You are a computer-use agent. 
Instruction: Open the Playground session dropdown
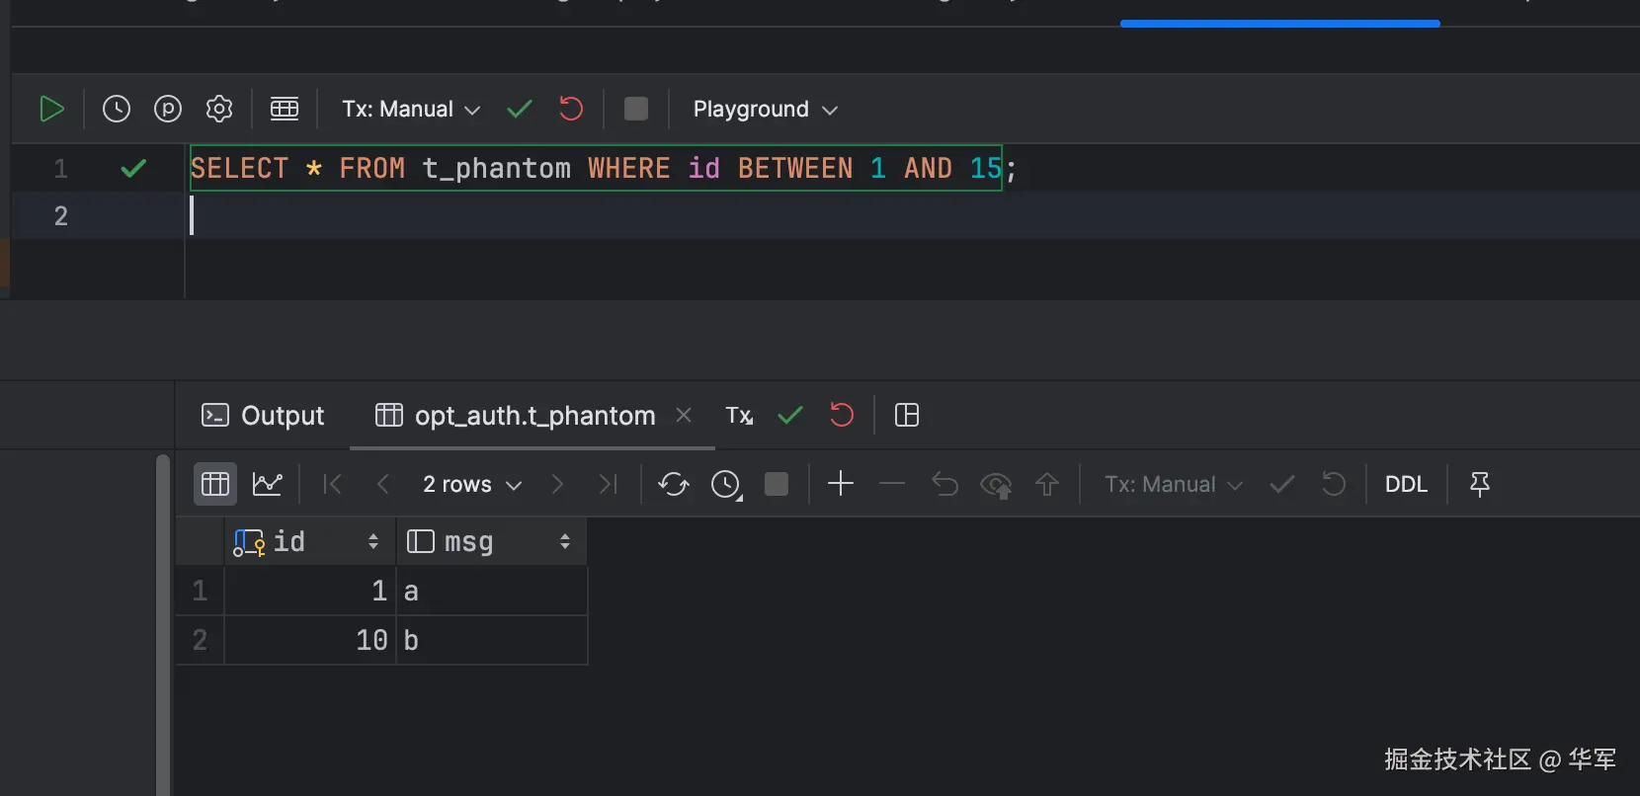pyautogui.click(x=765, y=109)
